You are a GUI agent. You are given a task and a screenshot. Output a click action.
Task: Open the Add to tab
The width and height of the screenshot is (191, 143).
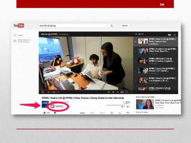[x=102, y=113]
